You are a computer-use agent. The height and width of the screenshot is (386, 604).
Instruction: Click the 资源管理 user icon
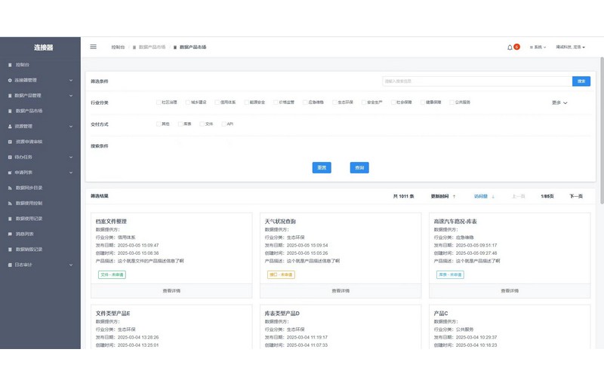point(10,127)
